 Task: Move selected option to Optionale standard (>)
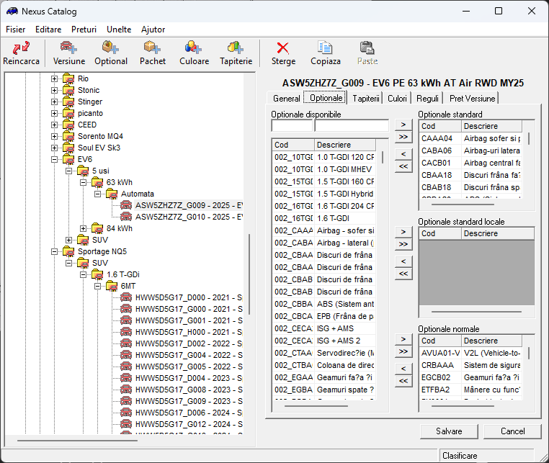coord(403,125)
